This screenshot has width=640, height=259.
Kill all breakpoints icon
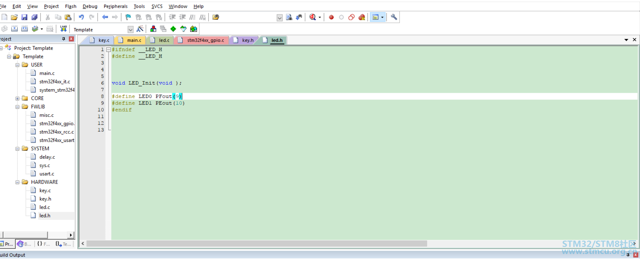tap(361, 17)
